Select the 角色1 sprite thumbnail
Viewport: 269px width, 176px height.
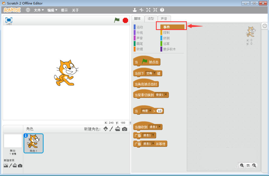pos(33,143)
